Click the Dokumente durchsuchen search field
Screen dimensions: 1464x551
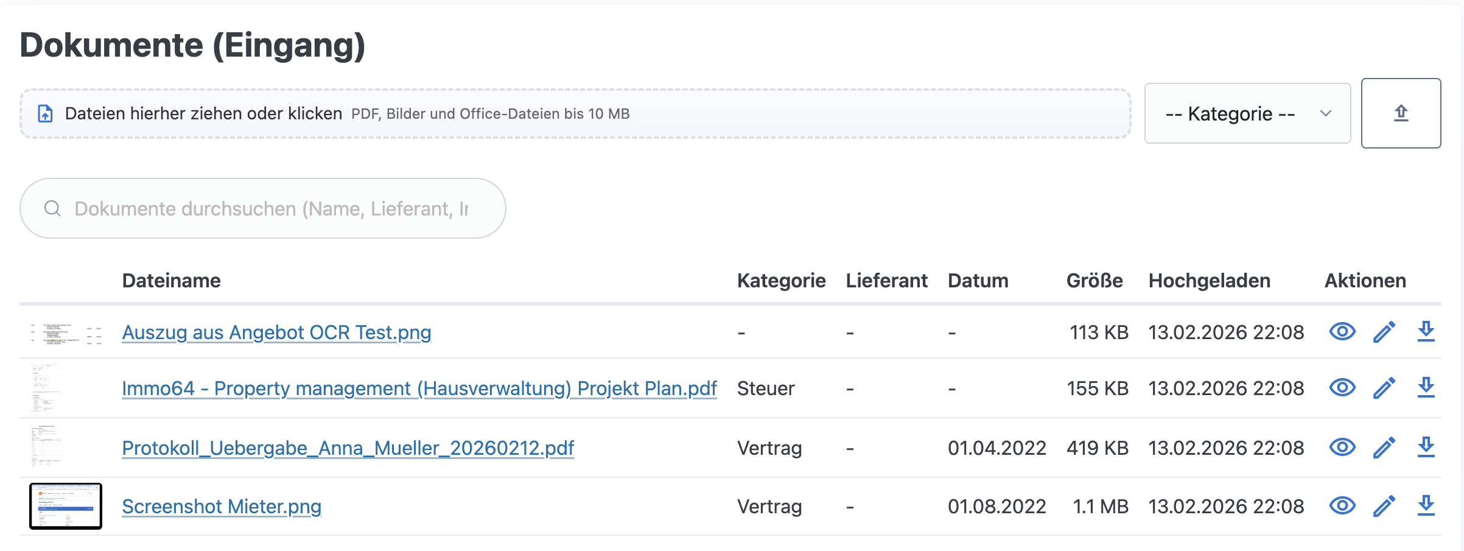coord(262,208)
